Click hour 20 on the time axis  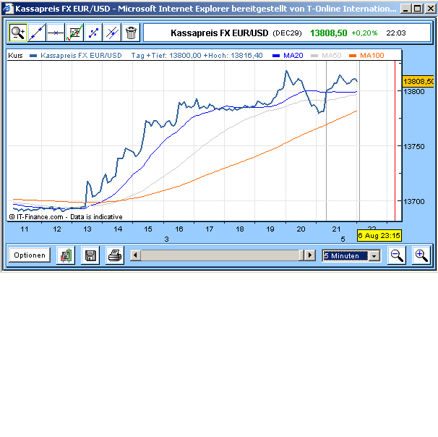click(301, 229)
